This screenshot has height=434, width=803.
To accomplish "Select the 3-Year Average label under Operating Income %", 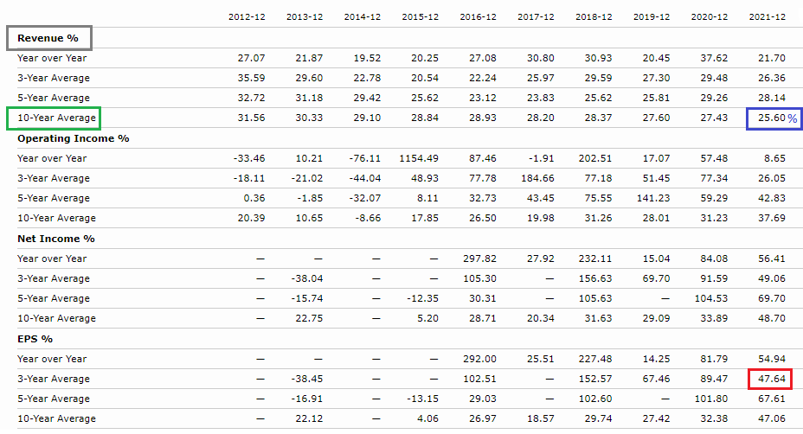I will tap(54, 178).
